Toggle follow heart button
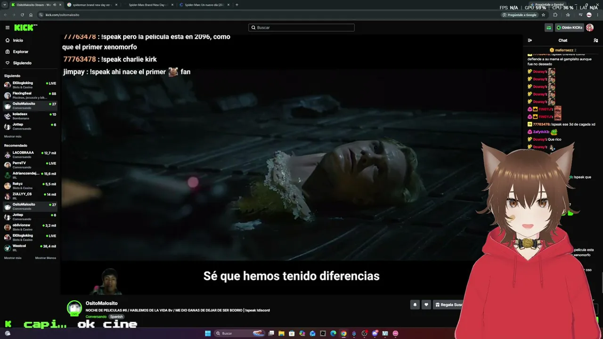Image resolution: width=603 pixels, height=339 pixels. click(x=426, y=305)
